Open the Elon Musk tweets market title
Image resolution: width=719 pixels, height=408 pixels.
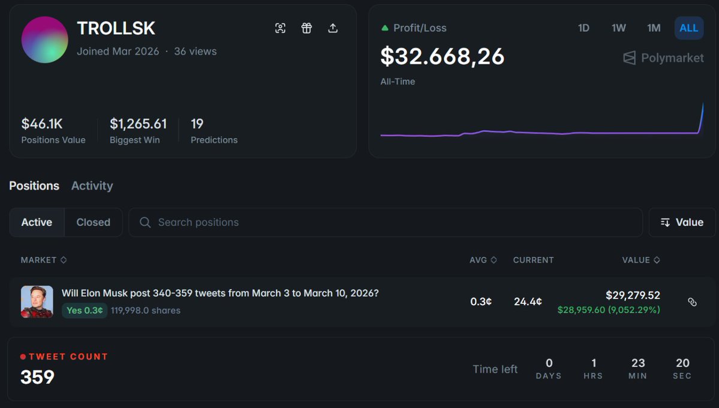point(220,293)
